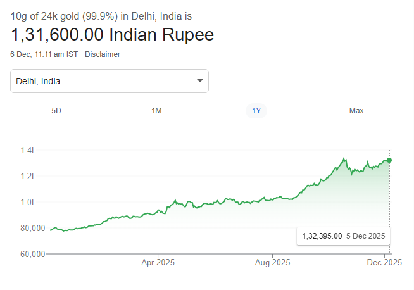Viewport: 414px width, 290px height.
Task: Switch to the 1M time range
Action: point(156,111)
